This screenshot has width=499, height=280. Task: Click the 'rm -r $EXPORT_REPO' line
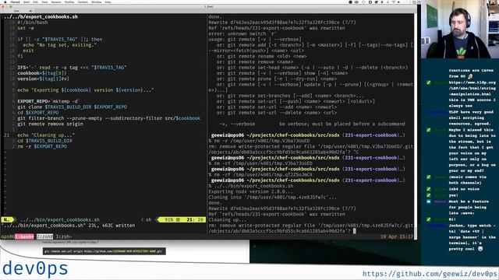[x=42, y=146]
